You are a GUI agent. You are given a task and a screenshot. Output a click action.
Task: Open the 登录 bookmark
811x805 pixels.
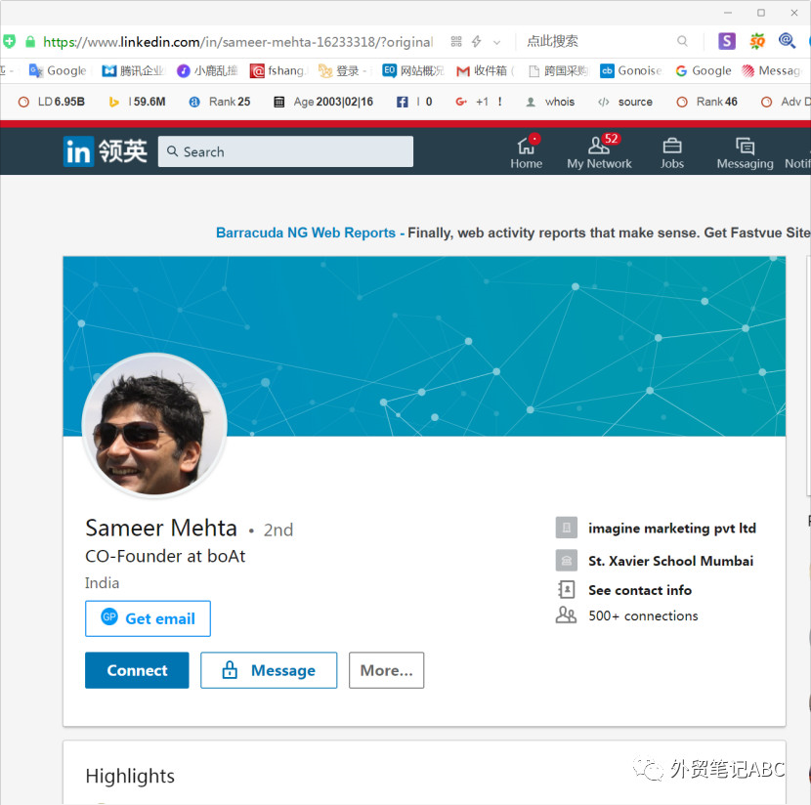(x=342, y=71)
